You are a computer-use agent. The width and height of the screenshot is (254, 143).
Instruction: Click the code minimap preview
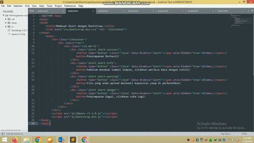[241, 20]
